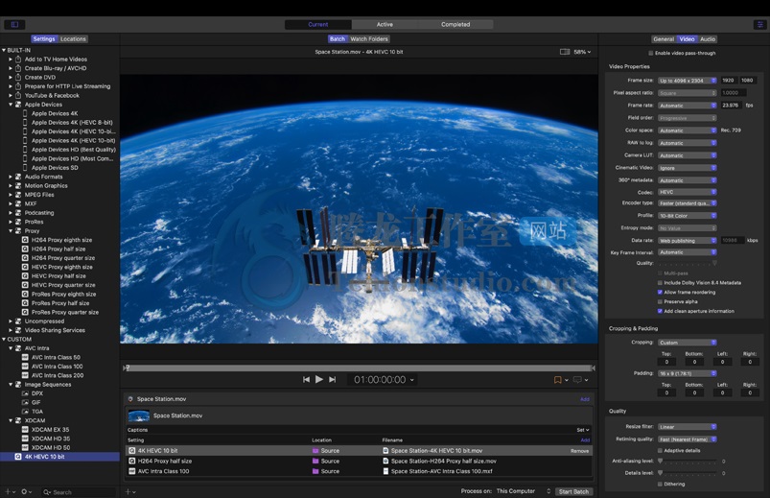Click the file icon of Space Station-AVC Intra Class 100.mxf

pos(386,471)
